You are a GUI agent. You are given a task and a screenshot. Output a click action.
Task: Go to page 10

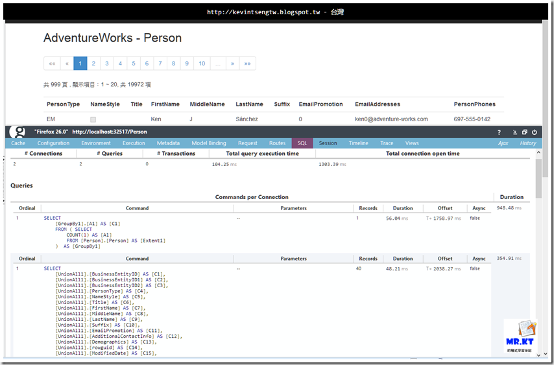click(202, 64)
